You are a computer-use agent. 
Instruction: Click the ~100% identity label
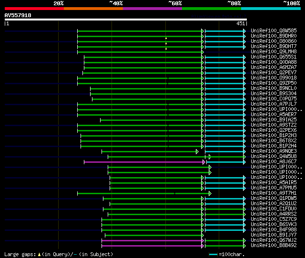click(292, 3)
